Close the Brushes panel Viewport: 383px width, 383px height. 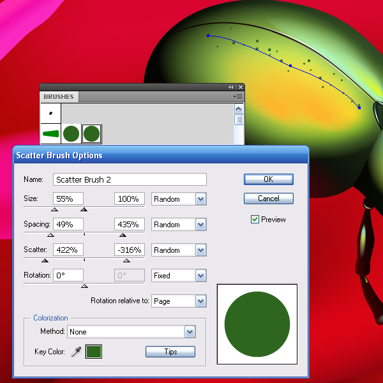coord(241,87)
